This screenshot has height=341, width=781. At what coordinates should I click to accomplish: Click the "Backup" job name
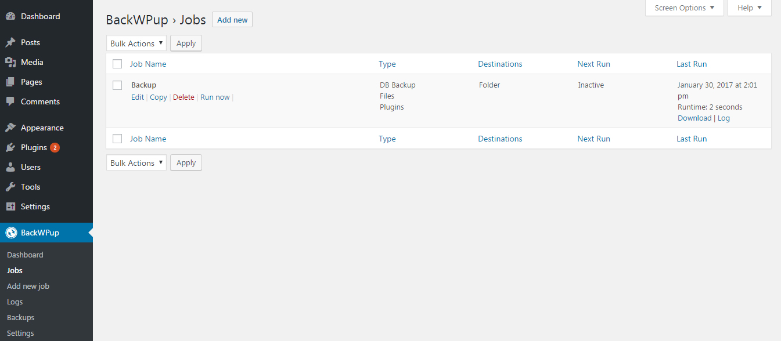coord(143,85)
